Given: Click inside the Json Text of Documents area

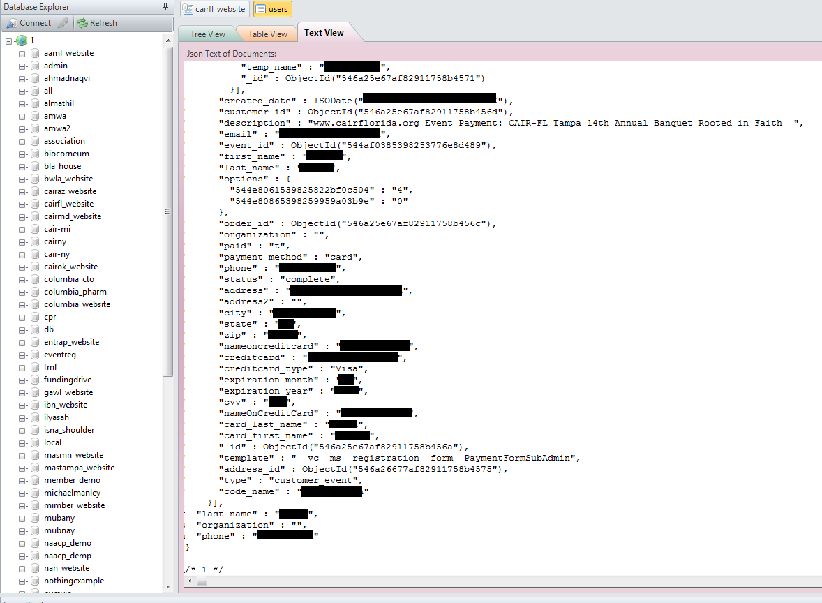Looking at the screenshot, I should pyautogui.click(x=502, y=318).
